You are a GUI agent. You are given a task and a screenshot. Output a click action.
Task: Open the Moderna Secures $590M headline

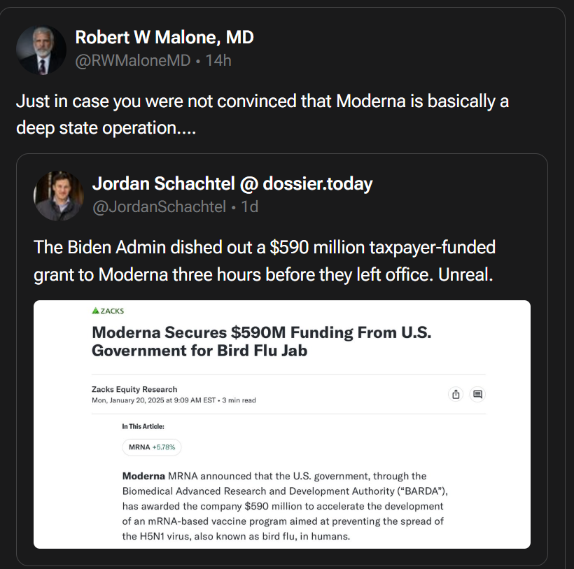click(261, 341)
